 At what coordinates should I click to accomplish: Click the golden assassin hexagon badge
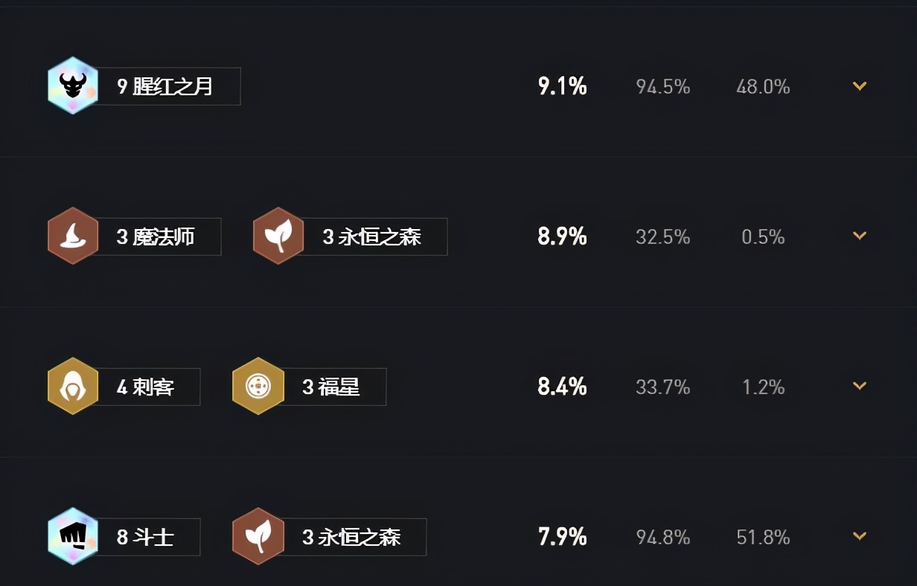[73, 387]
